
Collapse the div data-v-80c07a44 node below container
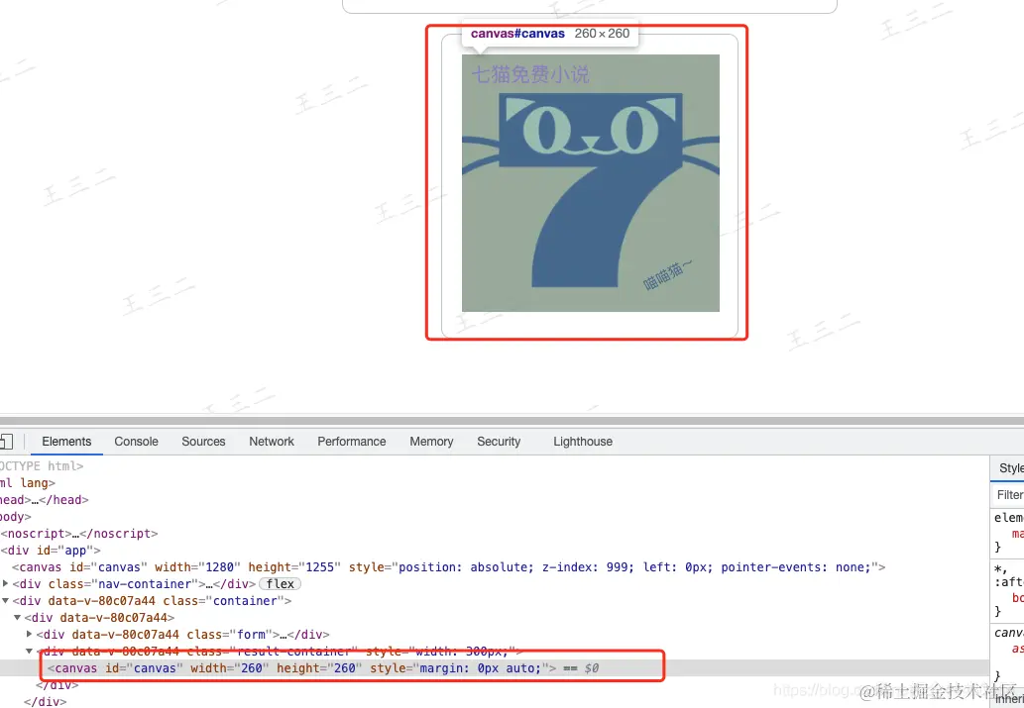click(x=18, y=617)
